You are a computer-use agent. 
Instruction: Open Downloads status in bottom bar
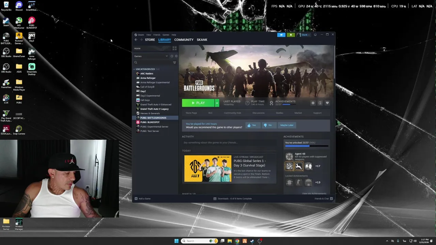(x=233, y=199)
